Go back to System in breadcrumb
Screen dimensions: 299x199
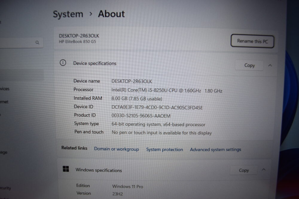click(68, 14)
